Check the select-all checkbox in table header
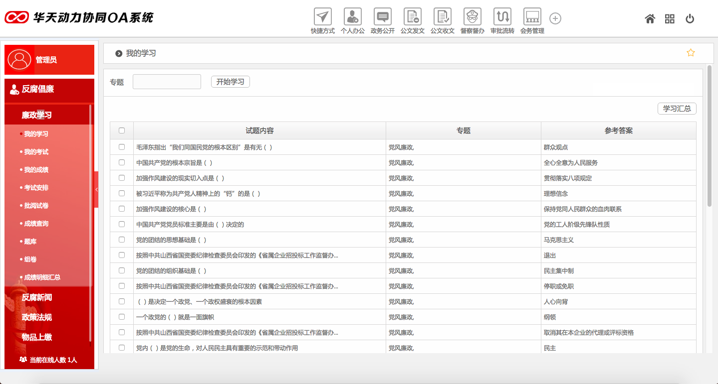Screen dimensions: 718x384 (x=121, y=130)
